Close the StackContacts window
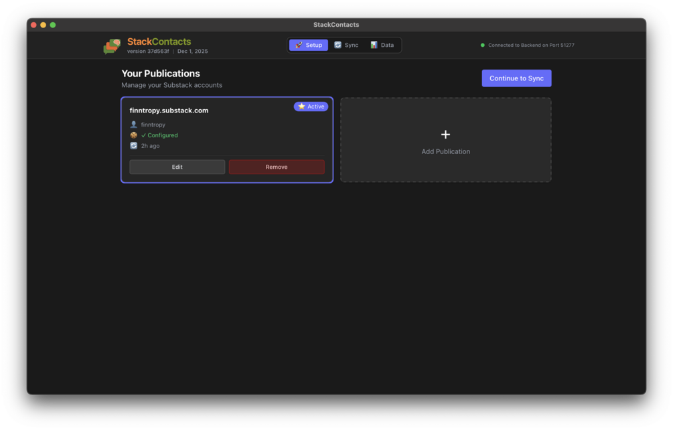 pyautogui.click(x=33, y=25)
